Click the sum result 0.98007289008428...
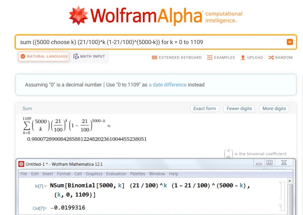 tap(87, 139)
